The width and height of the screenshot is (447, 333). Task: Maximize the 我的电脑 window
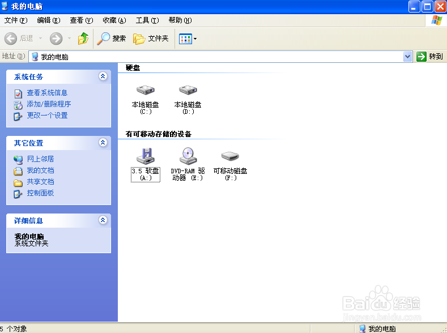point(428,6)
